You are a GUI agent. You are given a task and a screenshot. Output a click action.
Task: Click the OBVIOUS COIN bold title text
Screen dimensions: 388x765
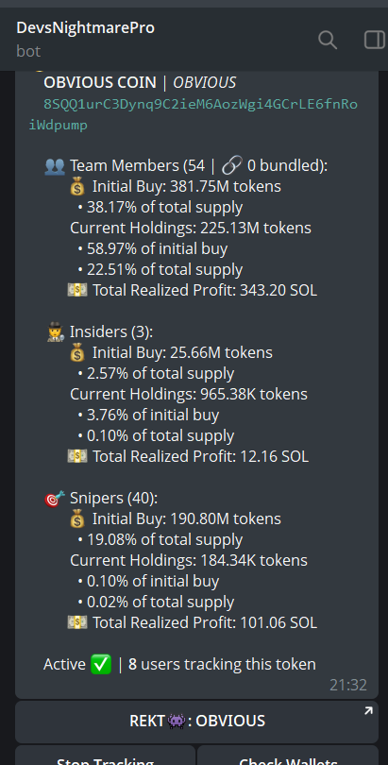tap(100, 83)
